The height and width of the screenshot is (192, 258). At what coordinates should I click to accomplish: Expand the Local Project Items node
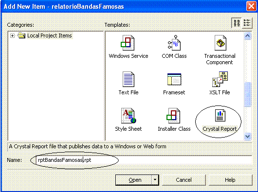click(12, 35)
